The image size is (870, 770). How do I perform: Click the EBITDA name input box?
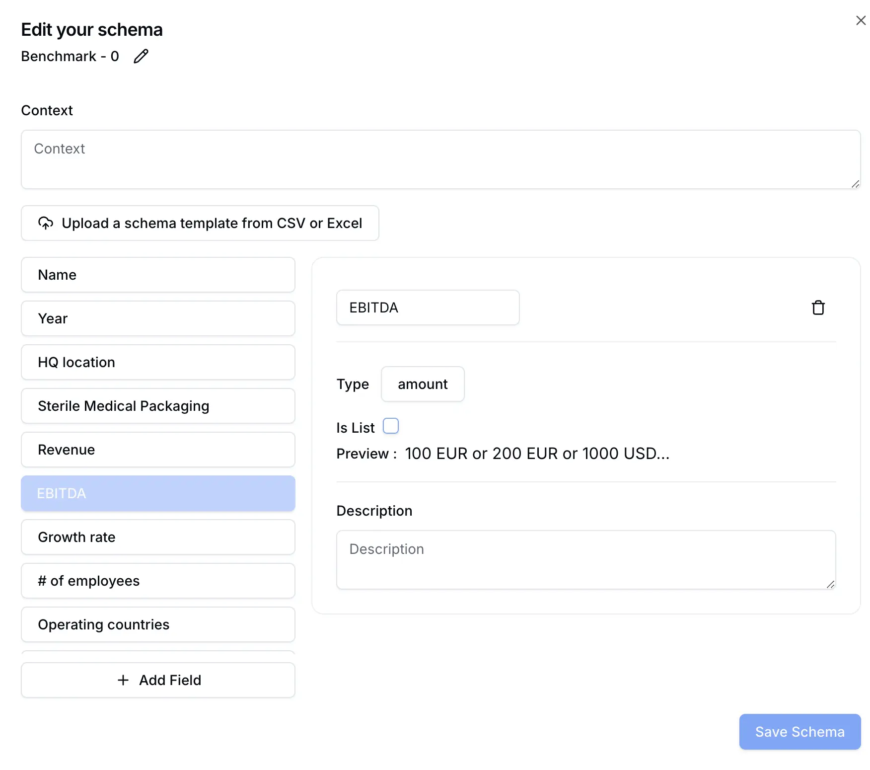[x=427, y=308]
